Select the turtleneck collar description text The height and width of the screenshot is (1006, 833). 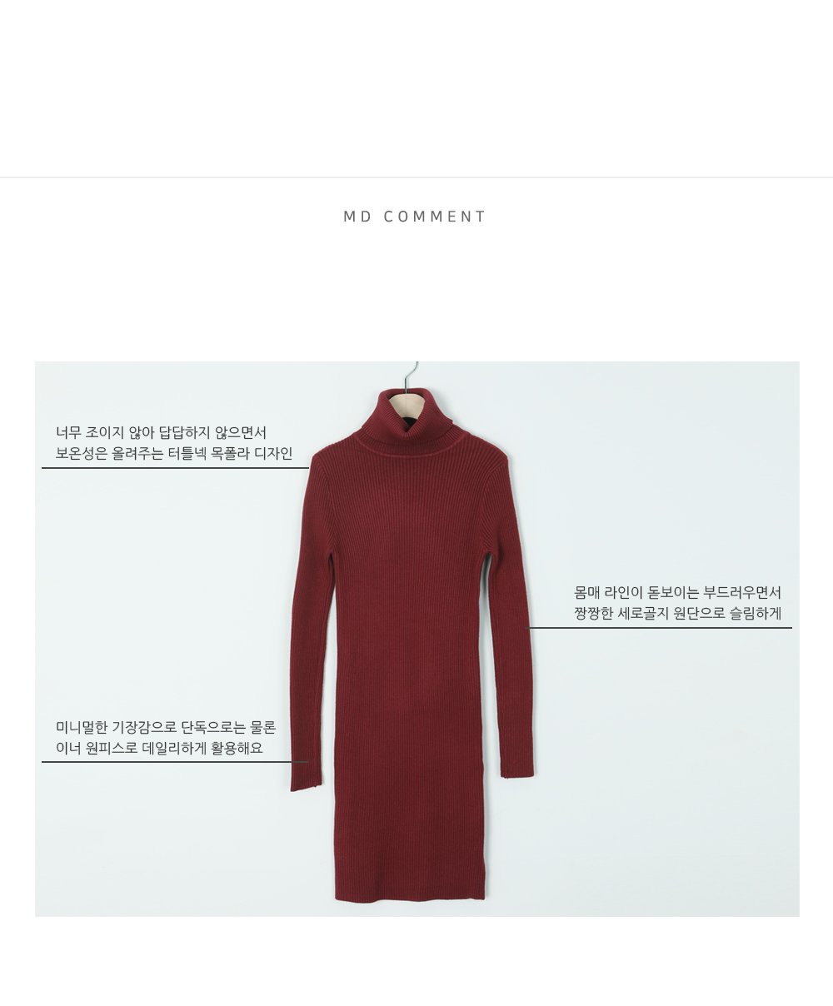(x=174, y=443)
